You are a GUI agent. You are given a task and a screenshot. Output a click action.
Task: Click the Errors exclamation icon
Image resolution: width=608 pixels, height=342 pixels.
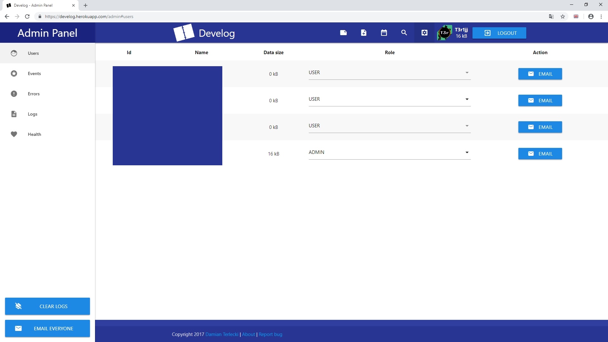click(14, 94)
